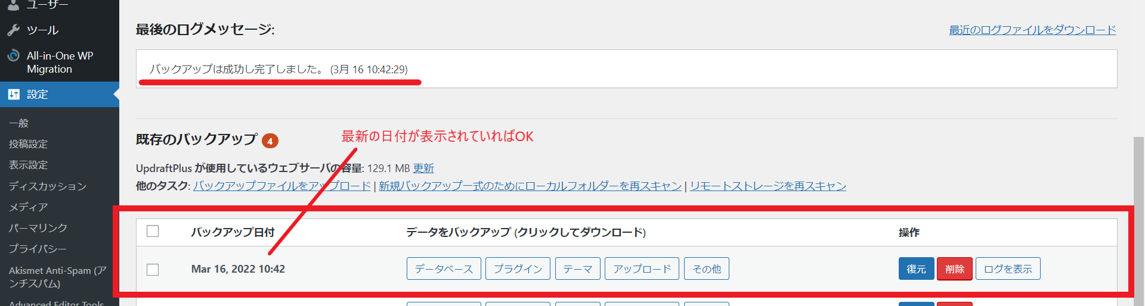This screenshot has width=1145, height=306.
Task: Download the プラグイン backup file
Action: pyautogui.click(x=518, y=268)
